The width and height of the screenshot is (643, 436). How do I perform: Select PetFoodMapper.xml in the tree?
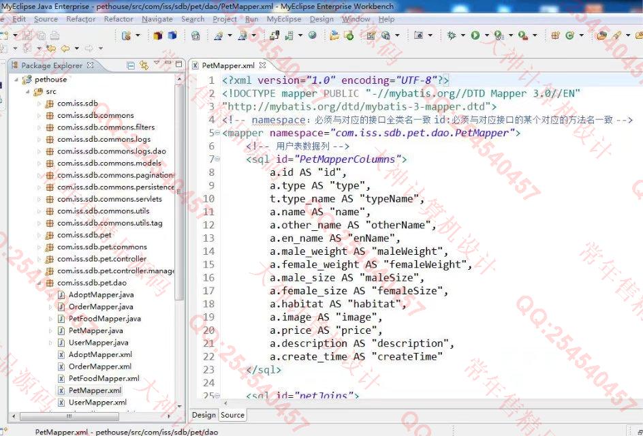[x=104, y=378]
